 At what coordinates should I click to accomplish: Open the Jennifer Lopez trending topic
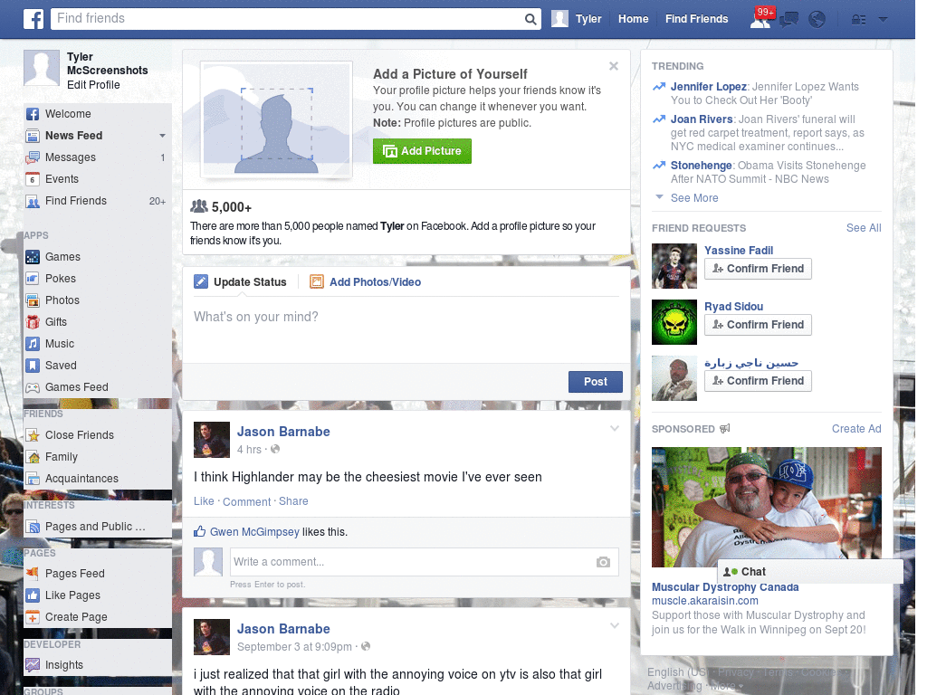pos(708,87)
